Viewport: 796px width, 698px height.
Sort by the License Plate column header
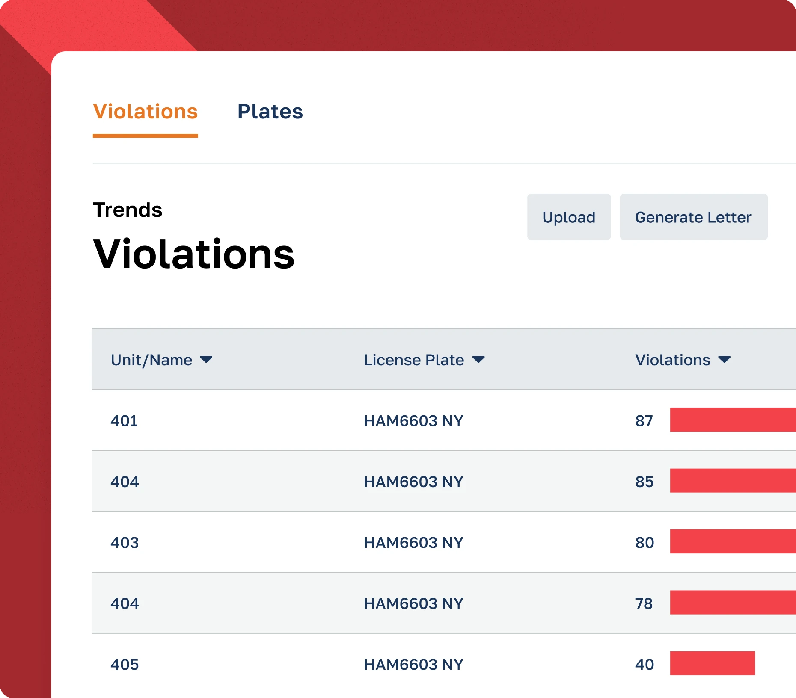413,360
